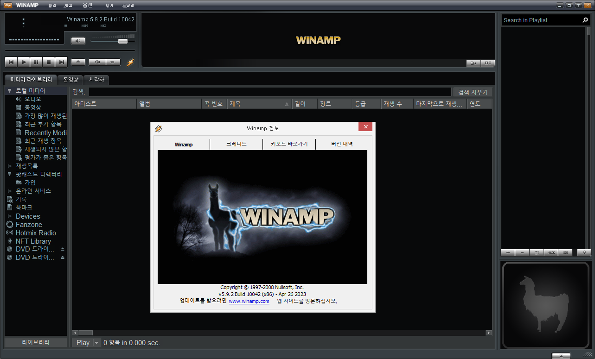This screenshot has width=595, height=359.
Task: Sort by the 제목 column header
Action: tap(259, 104)
